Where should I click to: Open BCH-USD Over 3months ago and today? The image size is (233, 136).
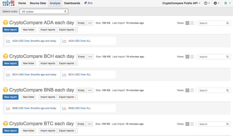[34, 75]
